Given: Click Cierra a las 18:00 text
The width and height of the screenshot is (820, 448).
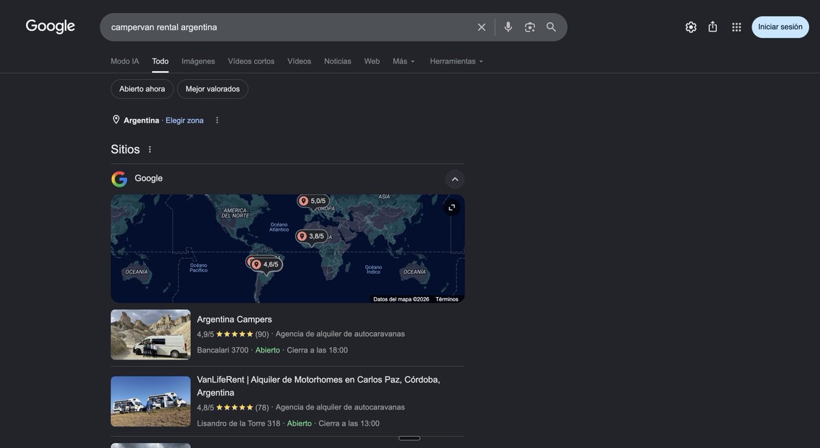Looking at the screenshot, I should coord(317,350).
